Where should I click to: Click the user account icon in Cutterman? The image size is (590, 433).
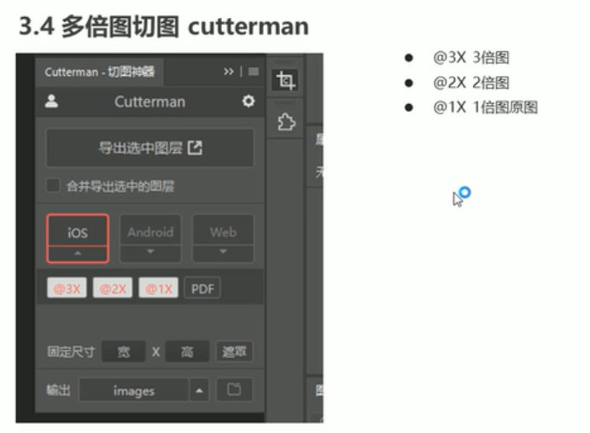coord(51,102)
